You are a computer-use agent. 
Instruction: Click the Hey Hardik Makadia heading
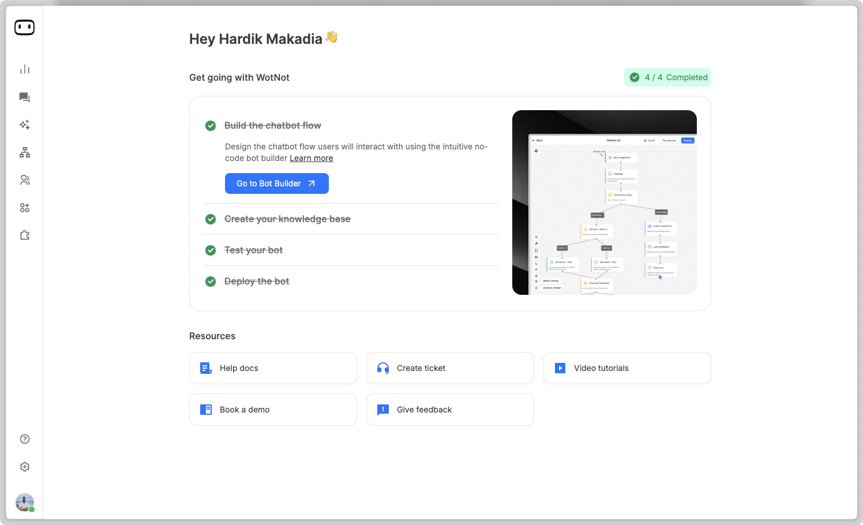coord(264,38)
